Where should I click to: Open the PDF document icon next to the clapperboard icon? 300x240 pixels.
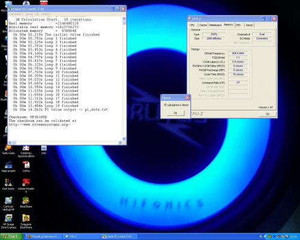26,166
